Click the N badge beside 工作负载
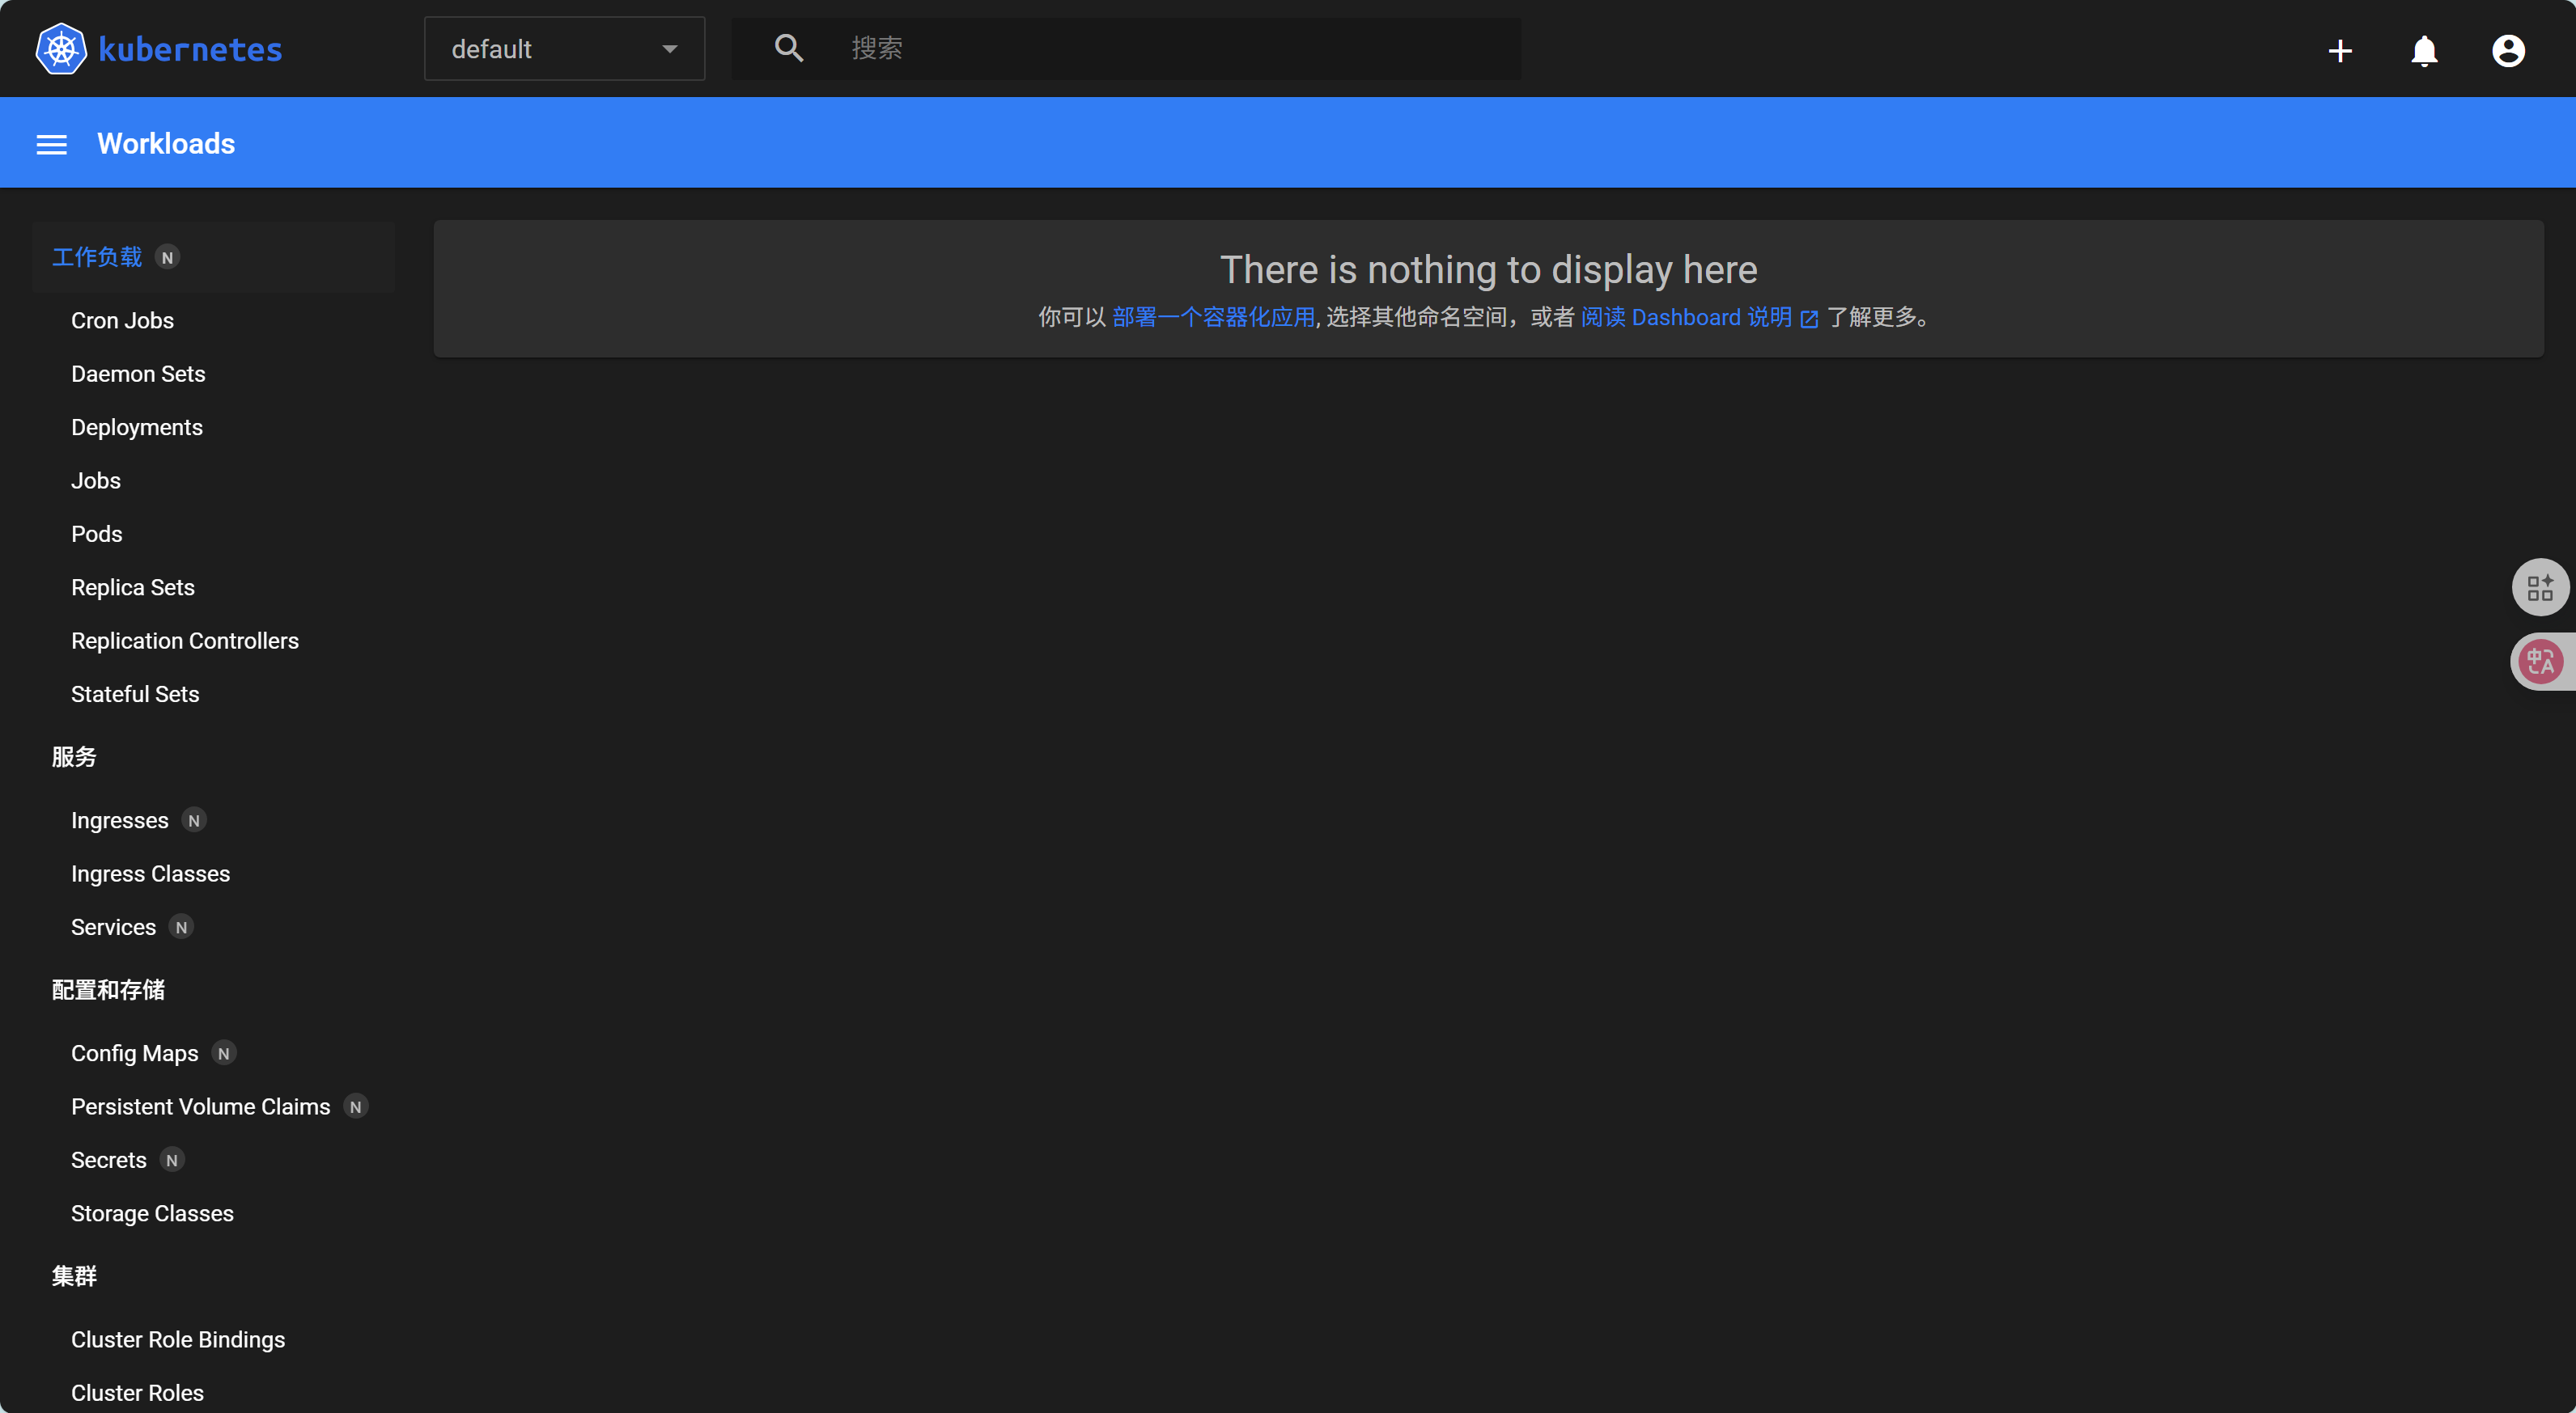The image size is (2576, 1413). [168, 258]
